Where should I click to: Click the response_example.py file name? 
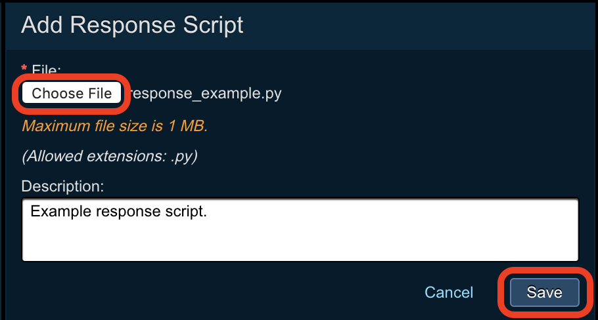tap(205, 93)
